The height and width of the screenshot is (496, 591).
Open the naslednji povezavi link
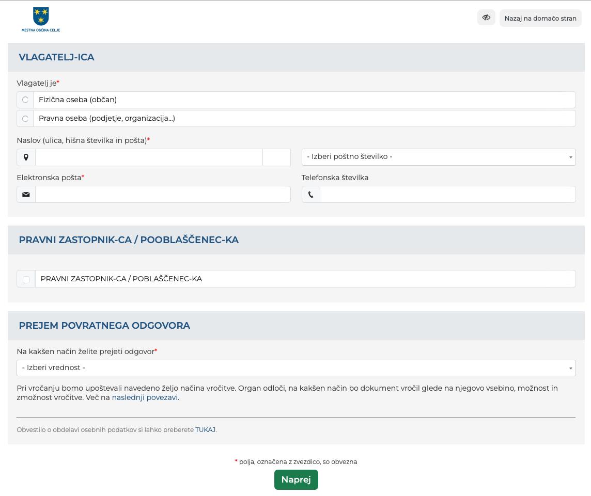[x=145, y=397]
